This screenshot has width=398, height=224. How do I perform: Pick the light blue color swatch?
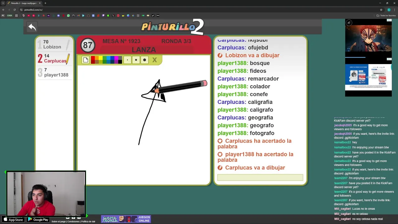pos(108,58)
